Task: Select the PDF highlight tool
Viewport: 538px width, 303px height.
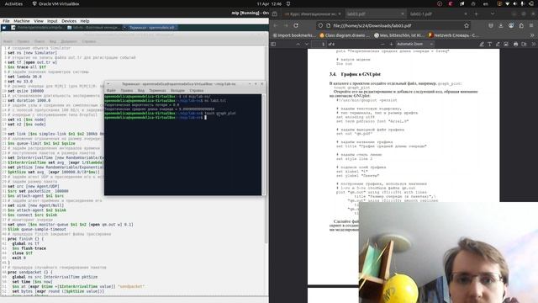Action: point(482,44)
